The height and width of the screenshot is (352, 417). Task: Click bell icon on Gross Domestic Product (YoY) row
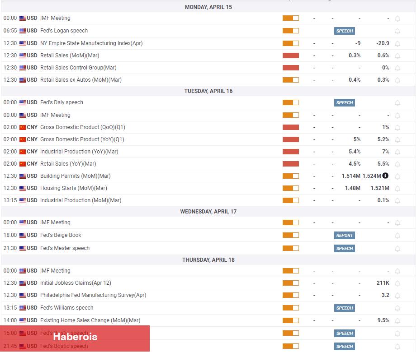point(397,140)
